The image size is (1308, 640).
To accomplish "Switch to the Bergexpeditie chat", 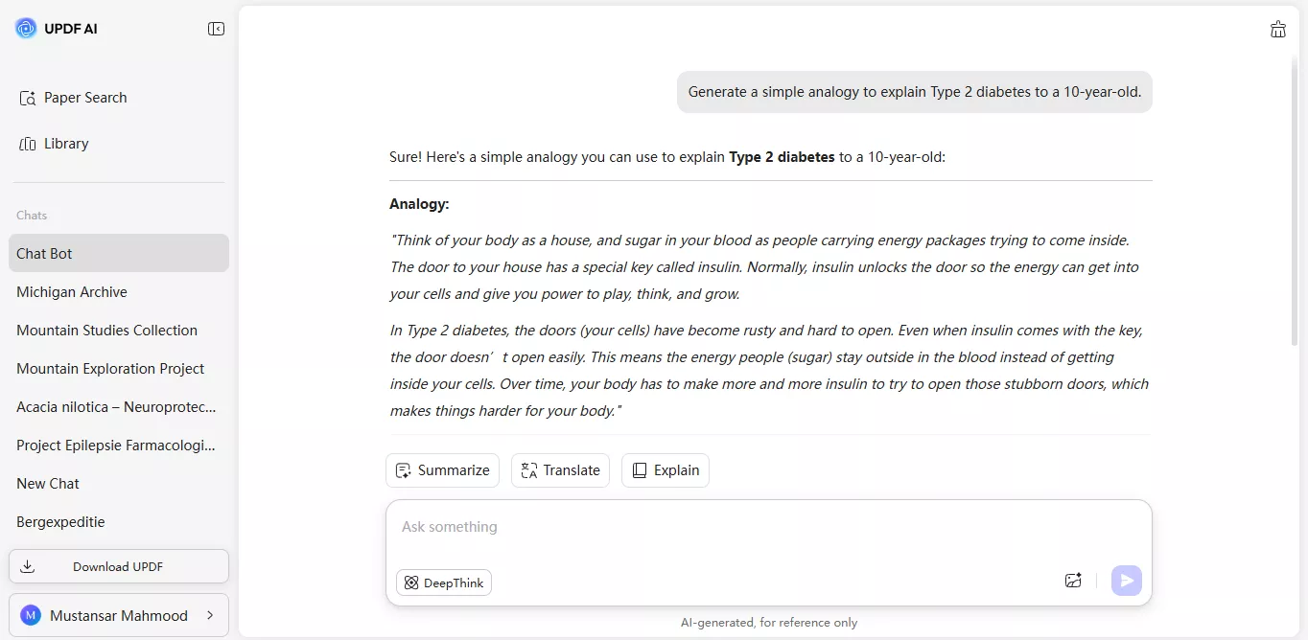I will coord(60,521).
